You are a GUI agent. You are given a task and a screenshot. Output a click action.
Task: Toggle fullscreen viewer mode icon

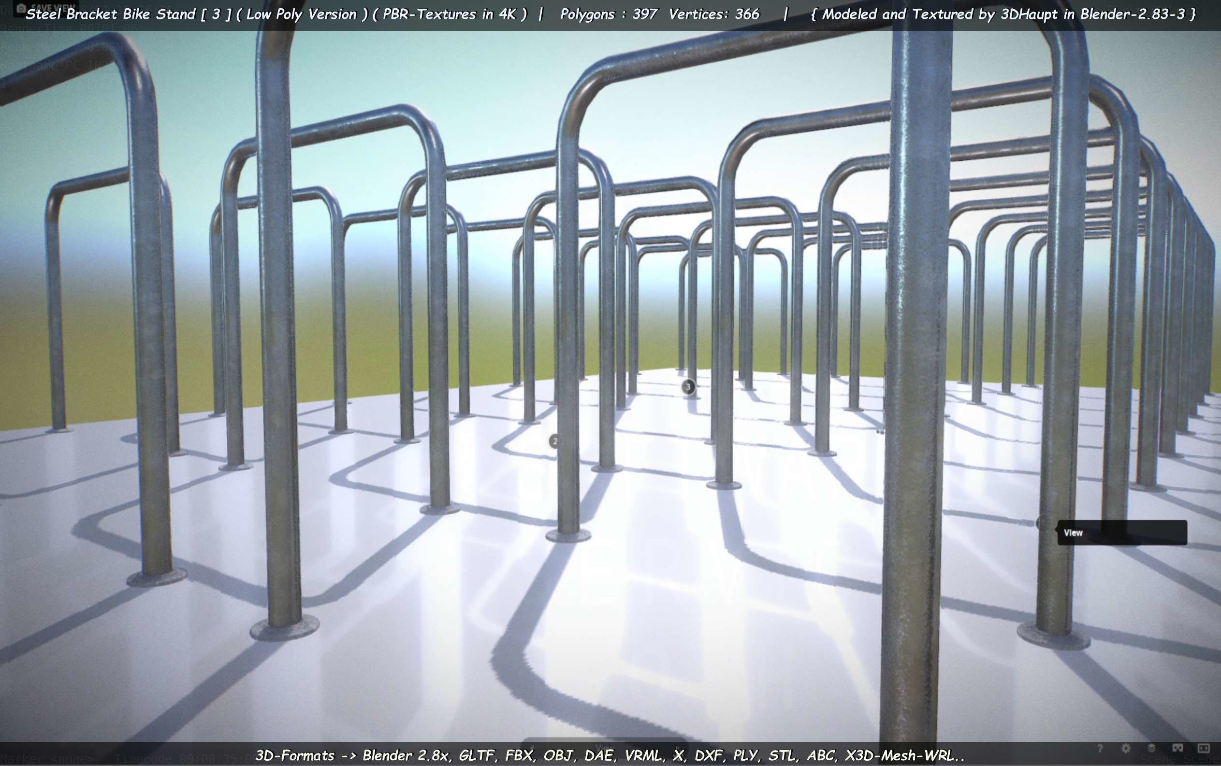click(1203, 748)
